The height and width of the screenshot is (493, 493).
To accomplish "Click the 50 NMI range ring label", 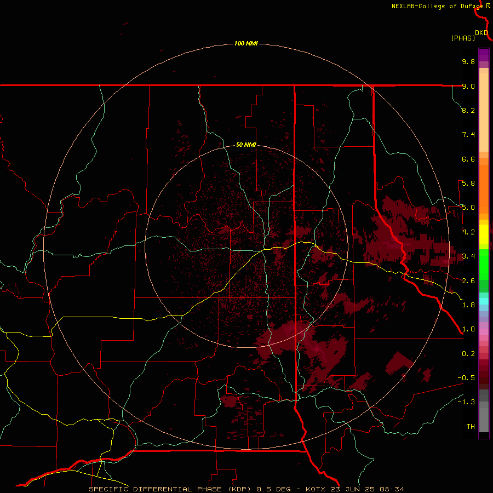I will pyautogui.click(x=246, y=145).
